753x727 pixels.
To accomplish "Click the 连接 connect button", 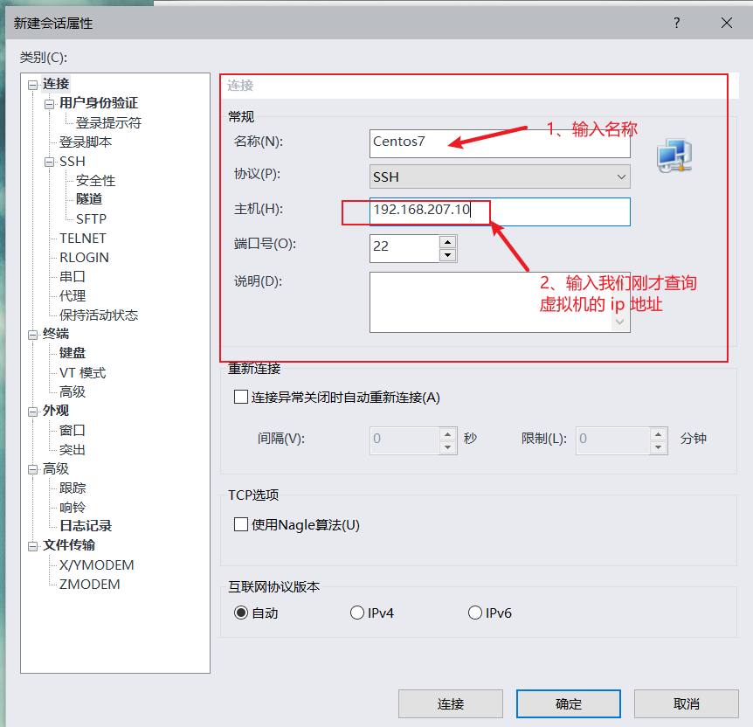I will (x=451, y=703).
